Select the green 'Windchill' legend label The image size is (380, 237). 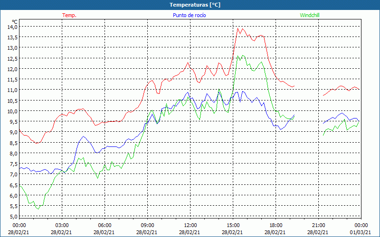[x=310, y=15]
